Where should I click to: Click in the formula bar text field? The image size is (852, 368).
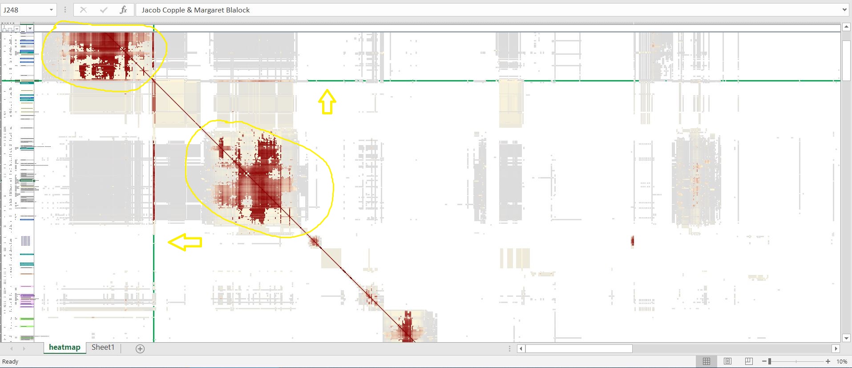pyautogui.click(x=445, y=10)
